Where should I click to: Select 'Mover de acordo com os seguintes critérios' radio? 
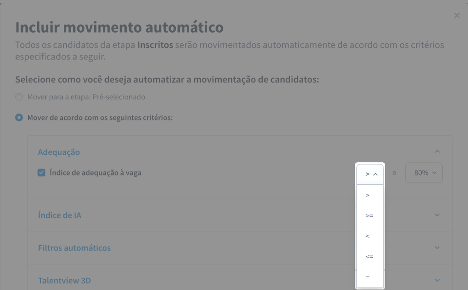tap(19, 117)
